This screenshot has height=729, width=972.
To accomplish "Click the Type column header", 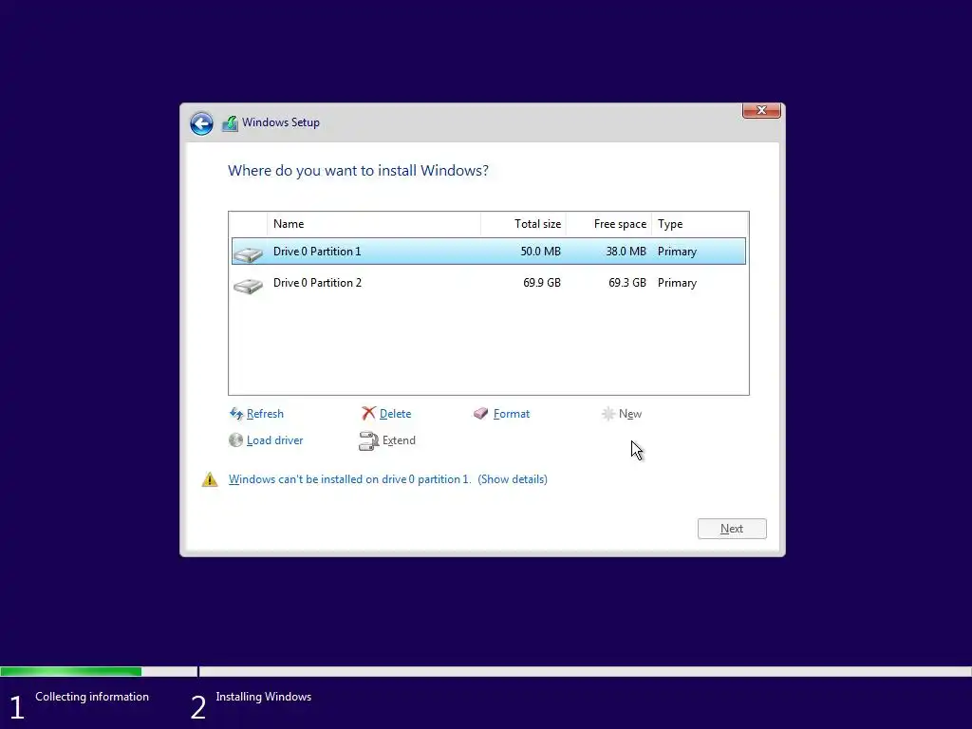I will coord(700,224).
